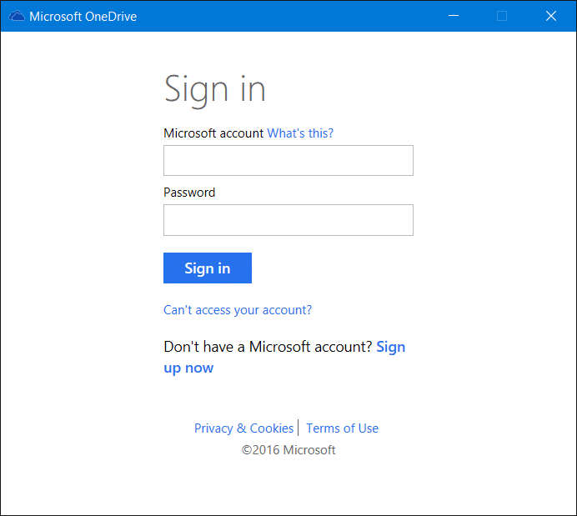
Task: Minimize the Microsoft OneDrive window
Action: pos(454,16)
